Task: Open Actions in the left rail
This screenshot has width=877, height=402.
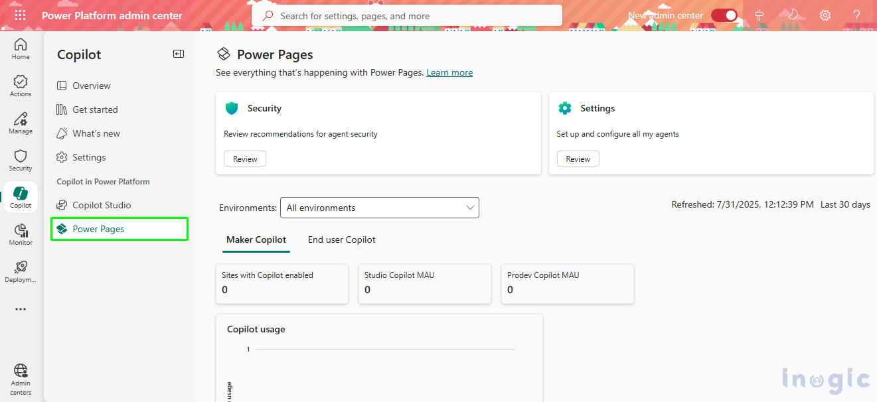Action: 21,86
